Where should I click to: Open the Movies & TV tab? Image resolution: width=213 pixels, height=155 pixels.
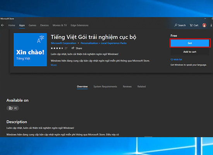pos(60,25)
